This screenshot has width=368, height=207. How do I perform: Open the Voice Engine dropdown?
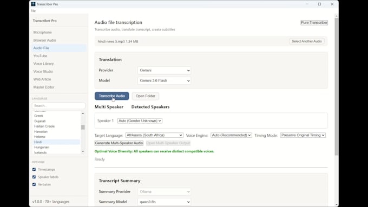point(231,135)
